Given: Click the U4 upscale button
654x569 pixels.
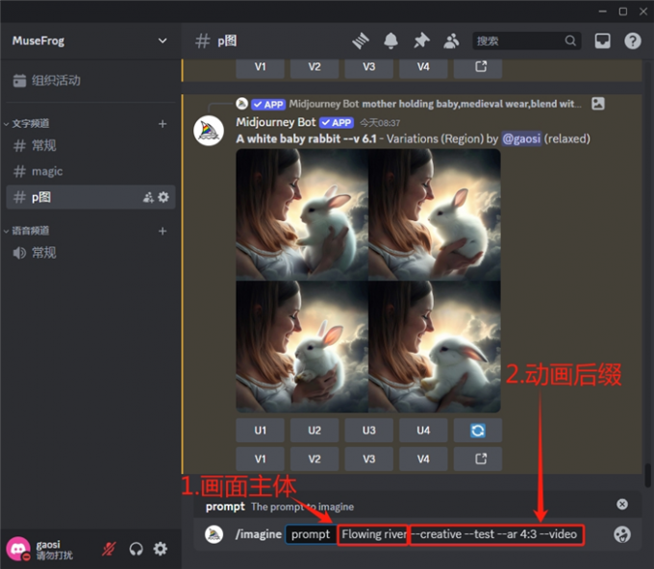Looking at the screenshot, I should pyautogui.click(x=423, y=431).
